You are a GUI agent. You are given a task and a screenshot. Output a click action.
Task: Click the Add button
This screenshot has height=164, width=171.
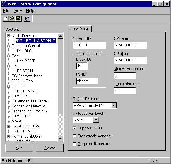pos(19,148)
